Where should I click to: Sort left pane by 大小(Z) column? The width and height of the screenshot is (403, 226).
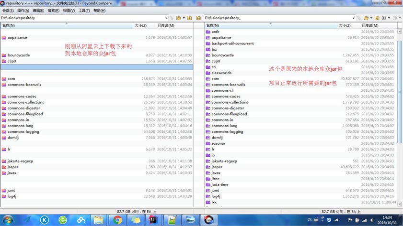(x=144, y=25)
